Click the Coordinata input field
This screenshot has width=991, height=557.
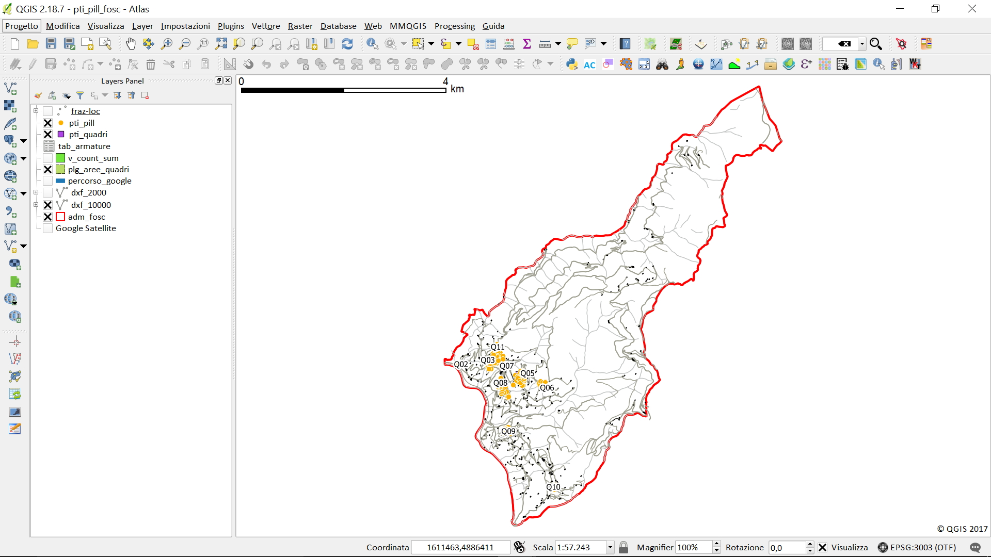click(x=460, y=547)
